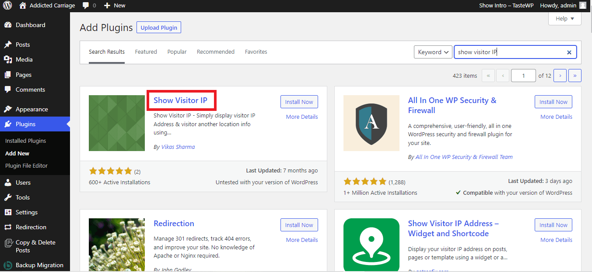Open the site home icon Addicted Carriage

point(23,6)
